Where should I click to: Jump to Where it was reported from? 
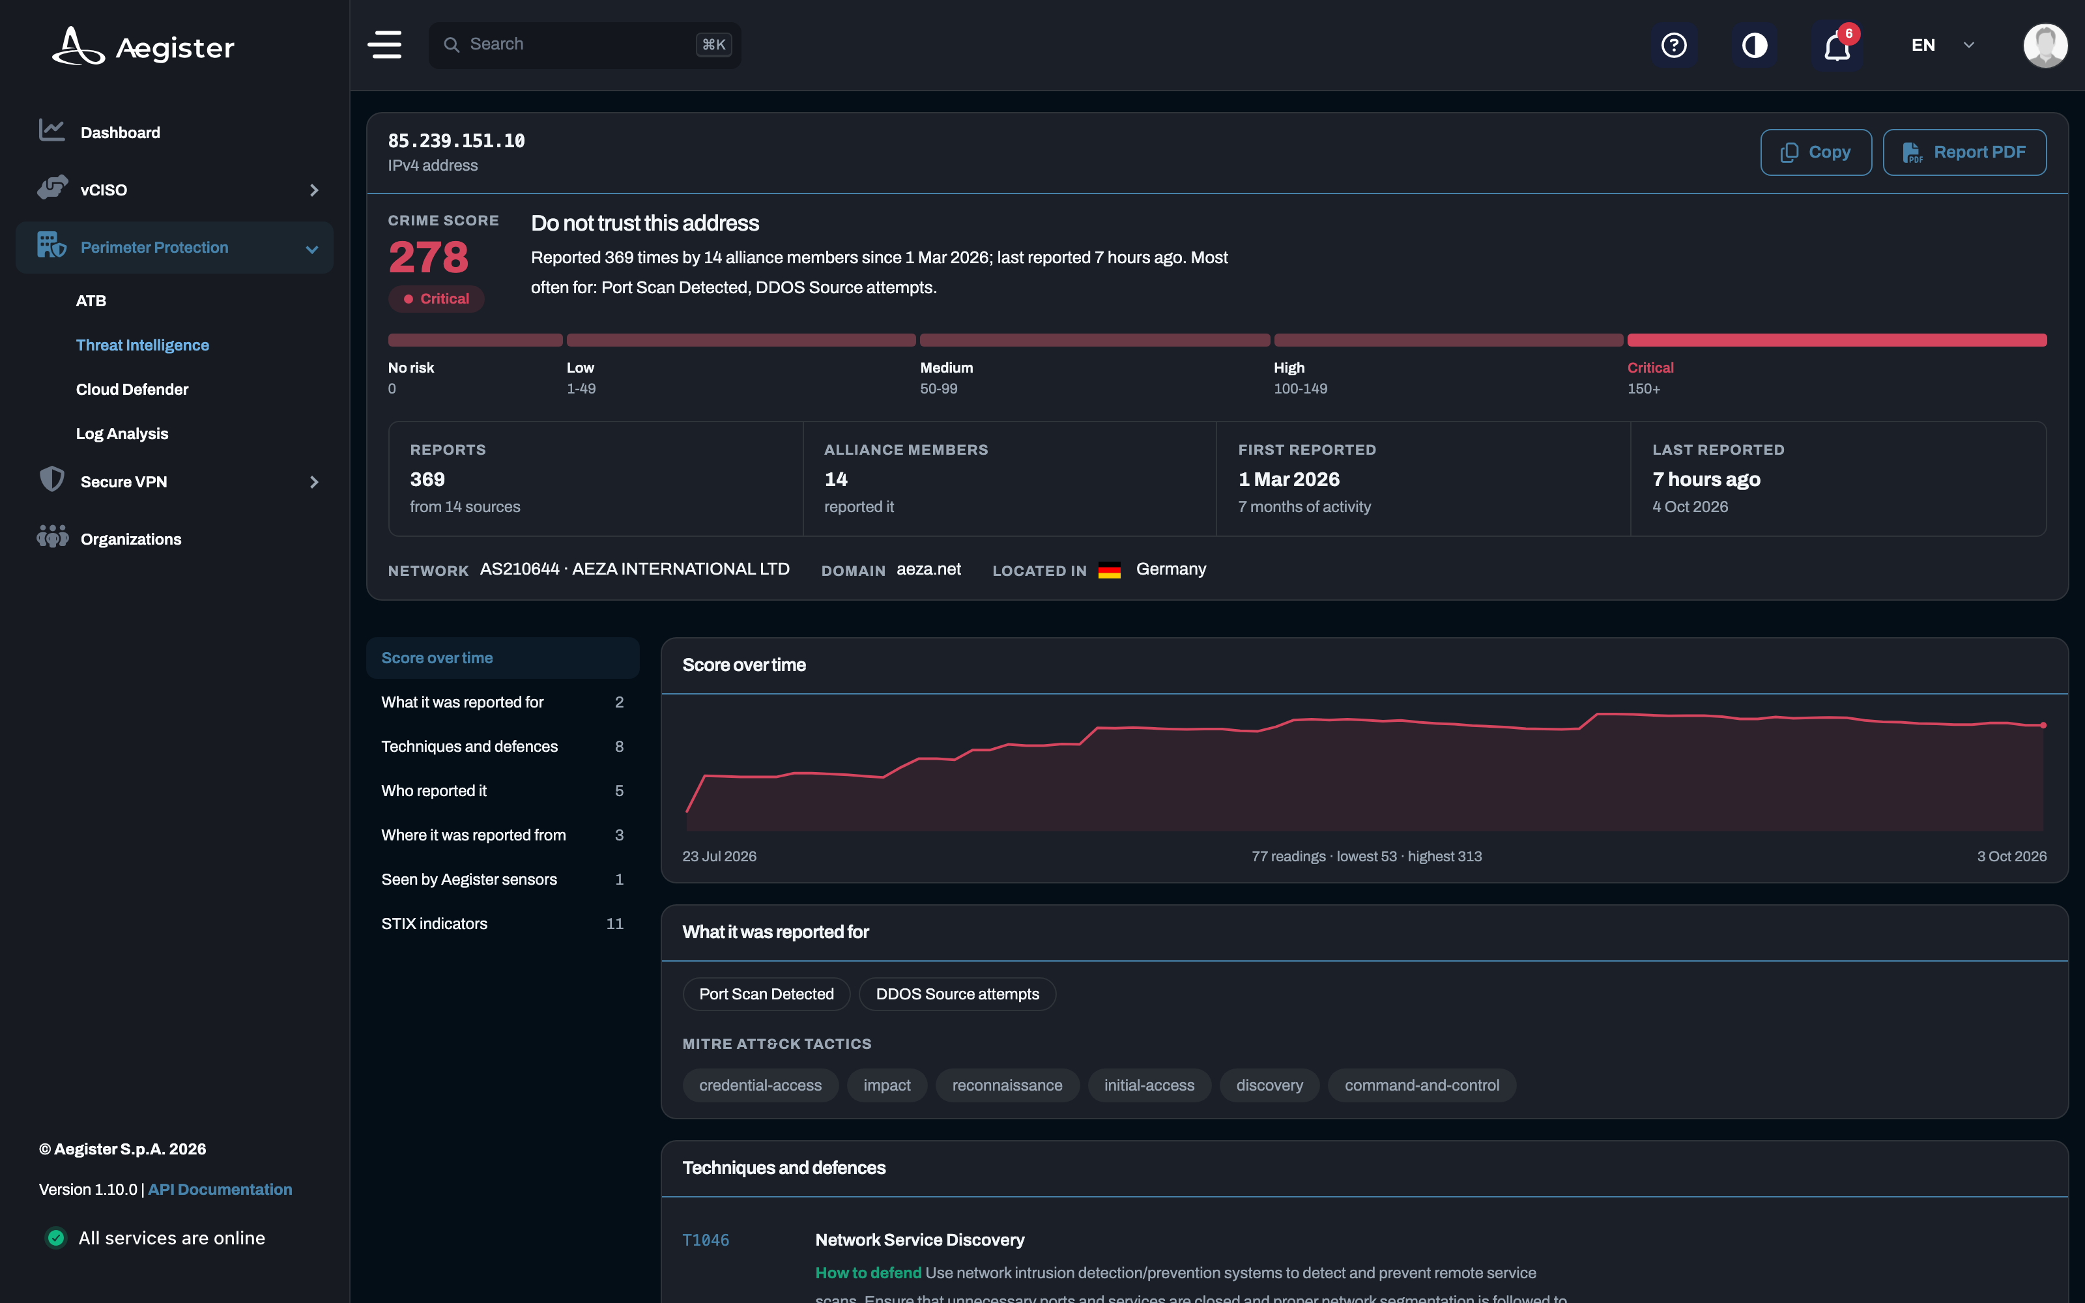click(502, 835)
